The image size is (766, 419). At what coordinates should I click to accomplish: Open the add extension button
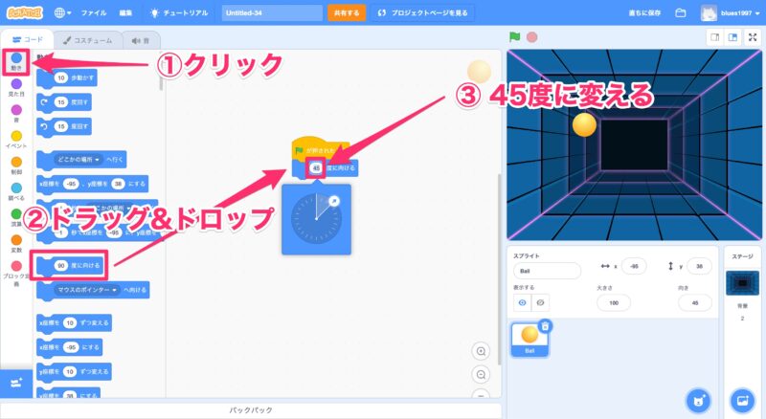click(15, 382)
